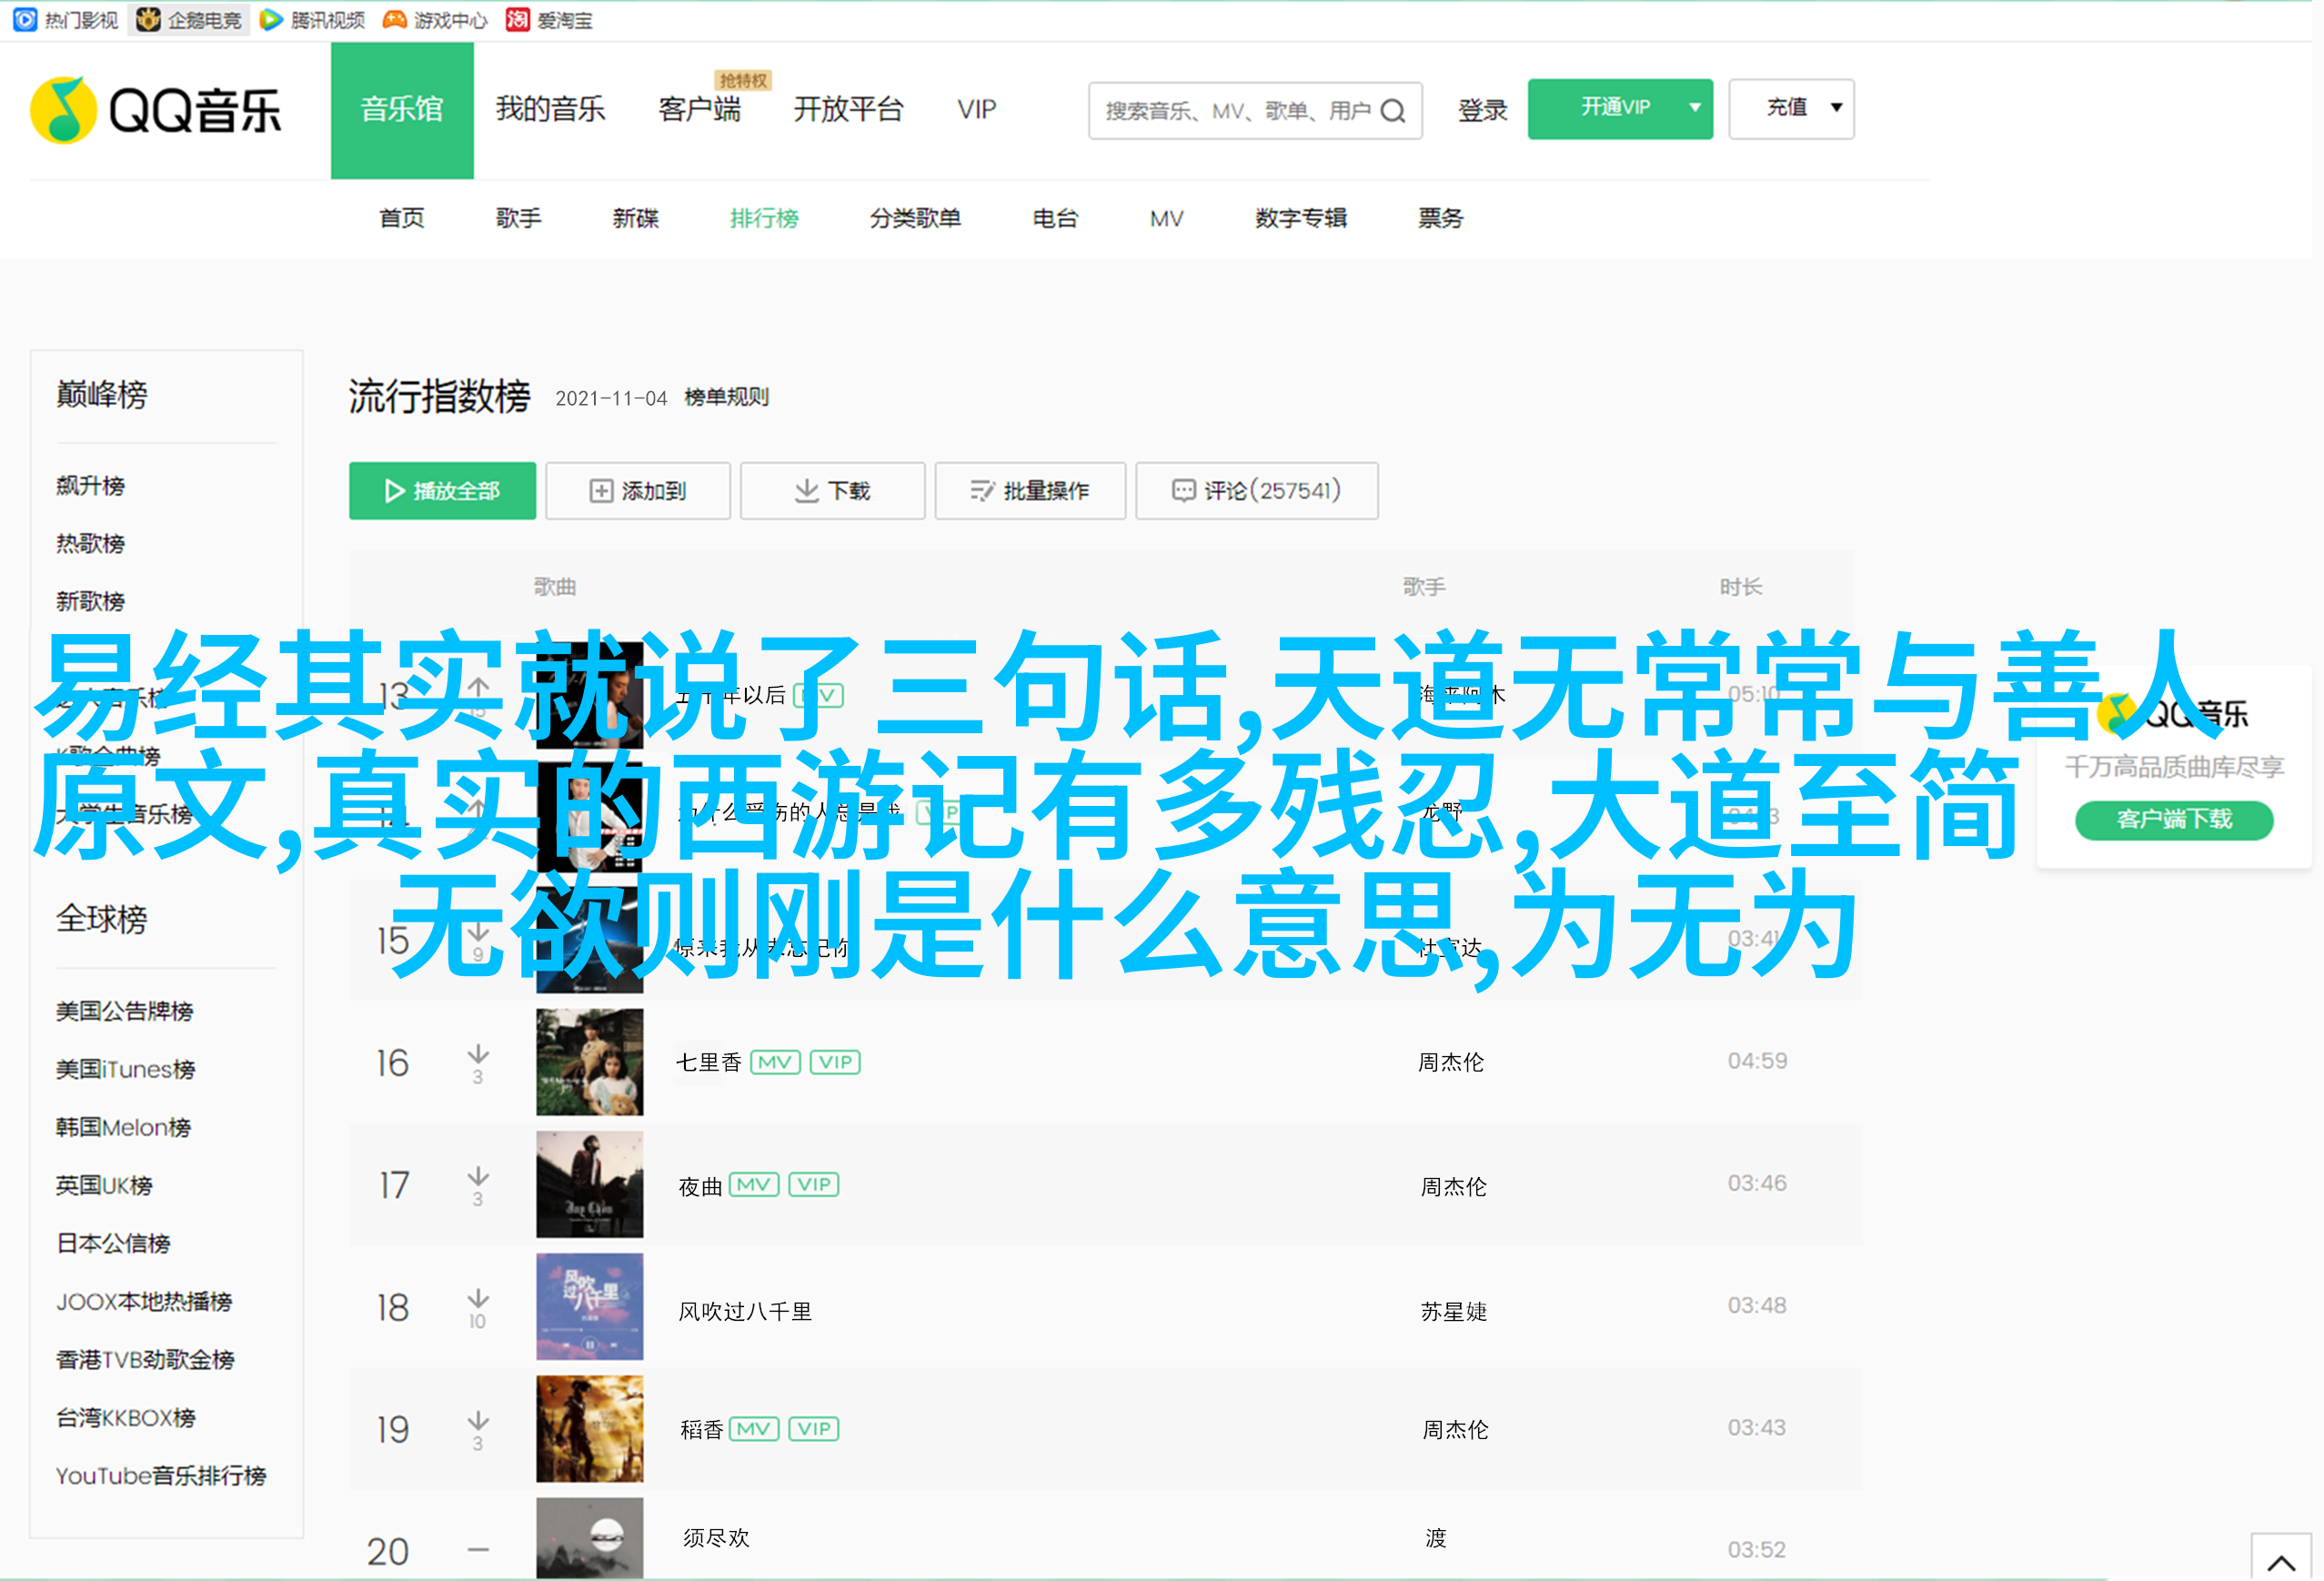Open 我的音乐 tab
The image size is (2324, 1581).
[550, 109]
